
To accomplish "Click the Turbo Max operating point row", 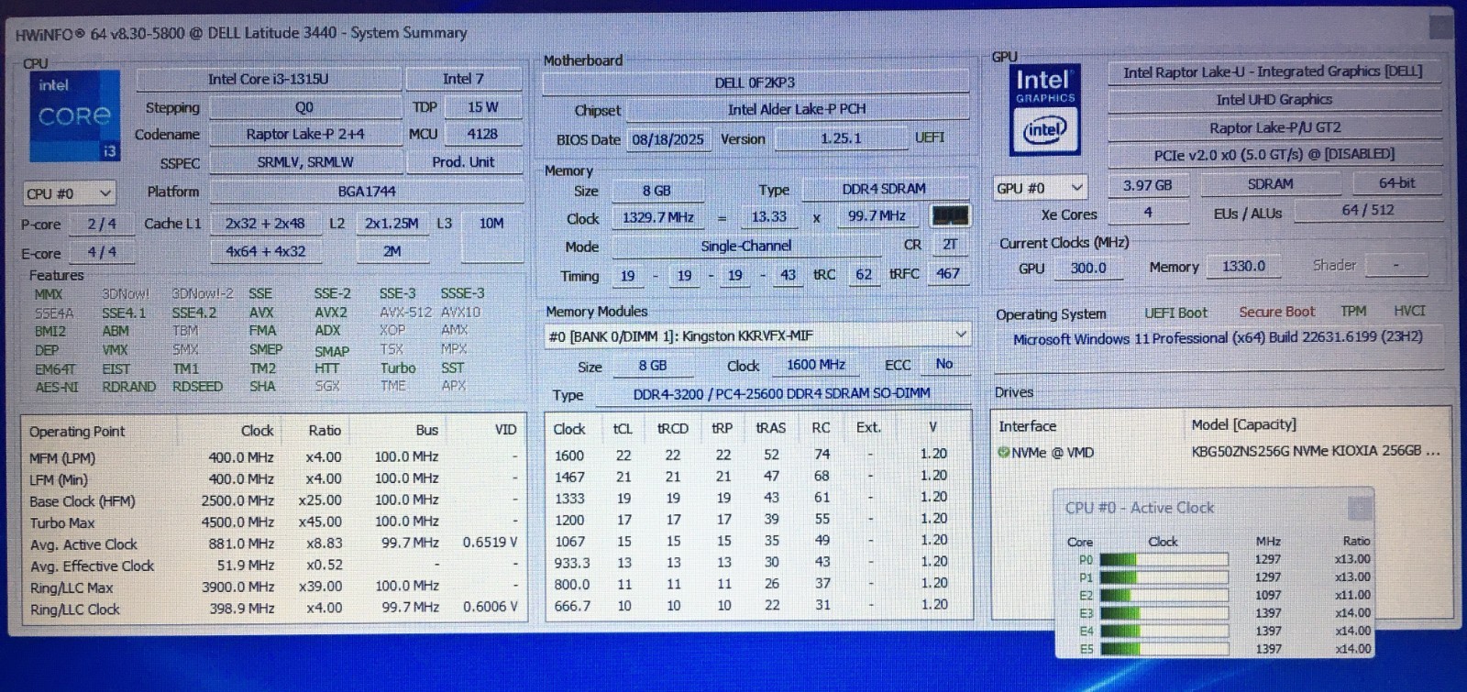I will [274, 522].
